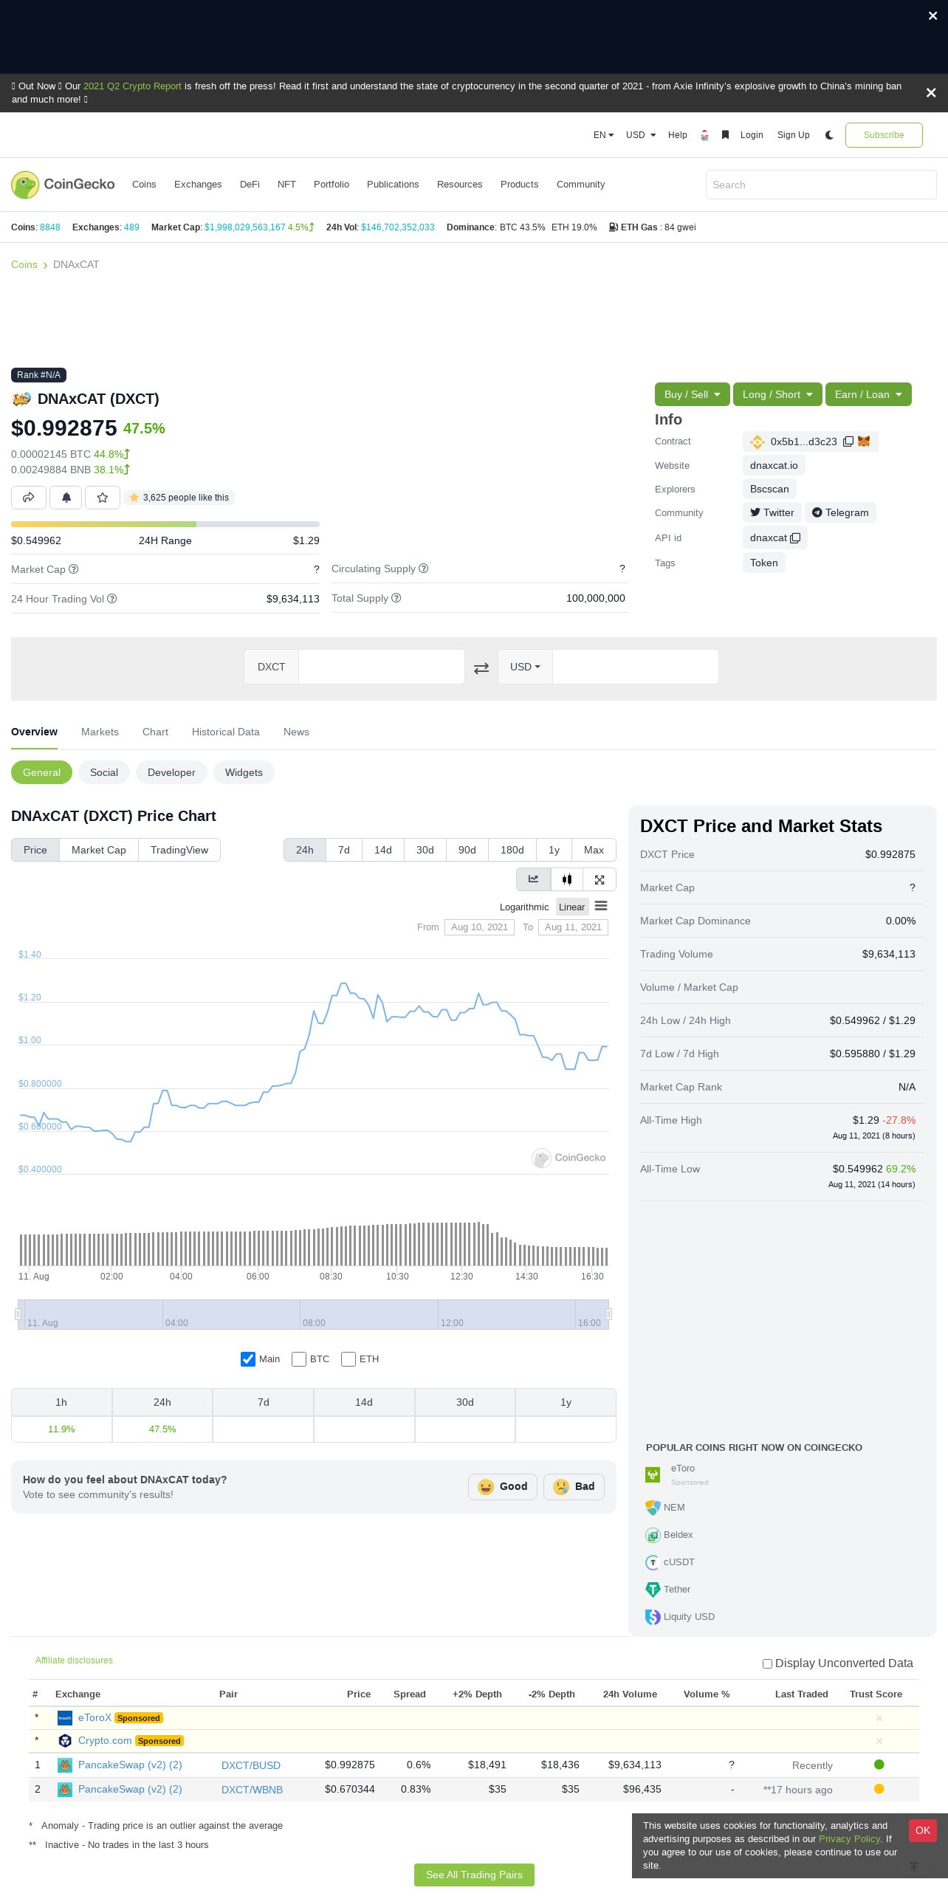Select the candlestick chart icon
The image size is (948, 1896).
coord(567,879)
